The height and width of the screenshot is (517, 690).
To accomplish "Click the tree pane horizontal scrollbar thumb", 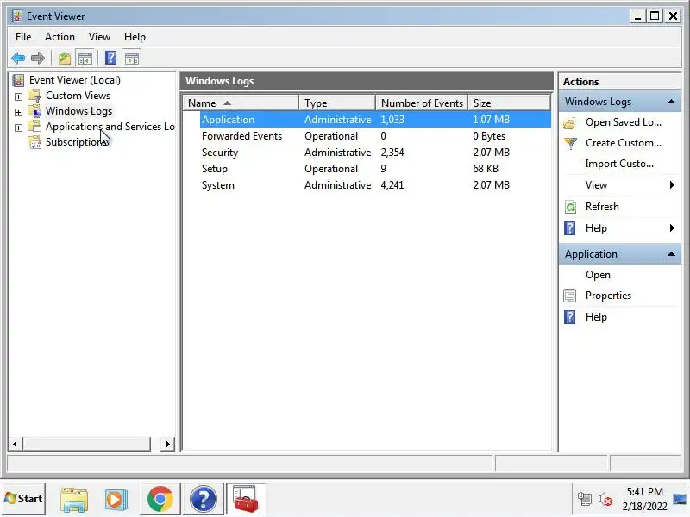I will [86, 444].
